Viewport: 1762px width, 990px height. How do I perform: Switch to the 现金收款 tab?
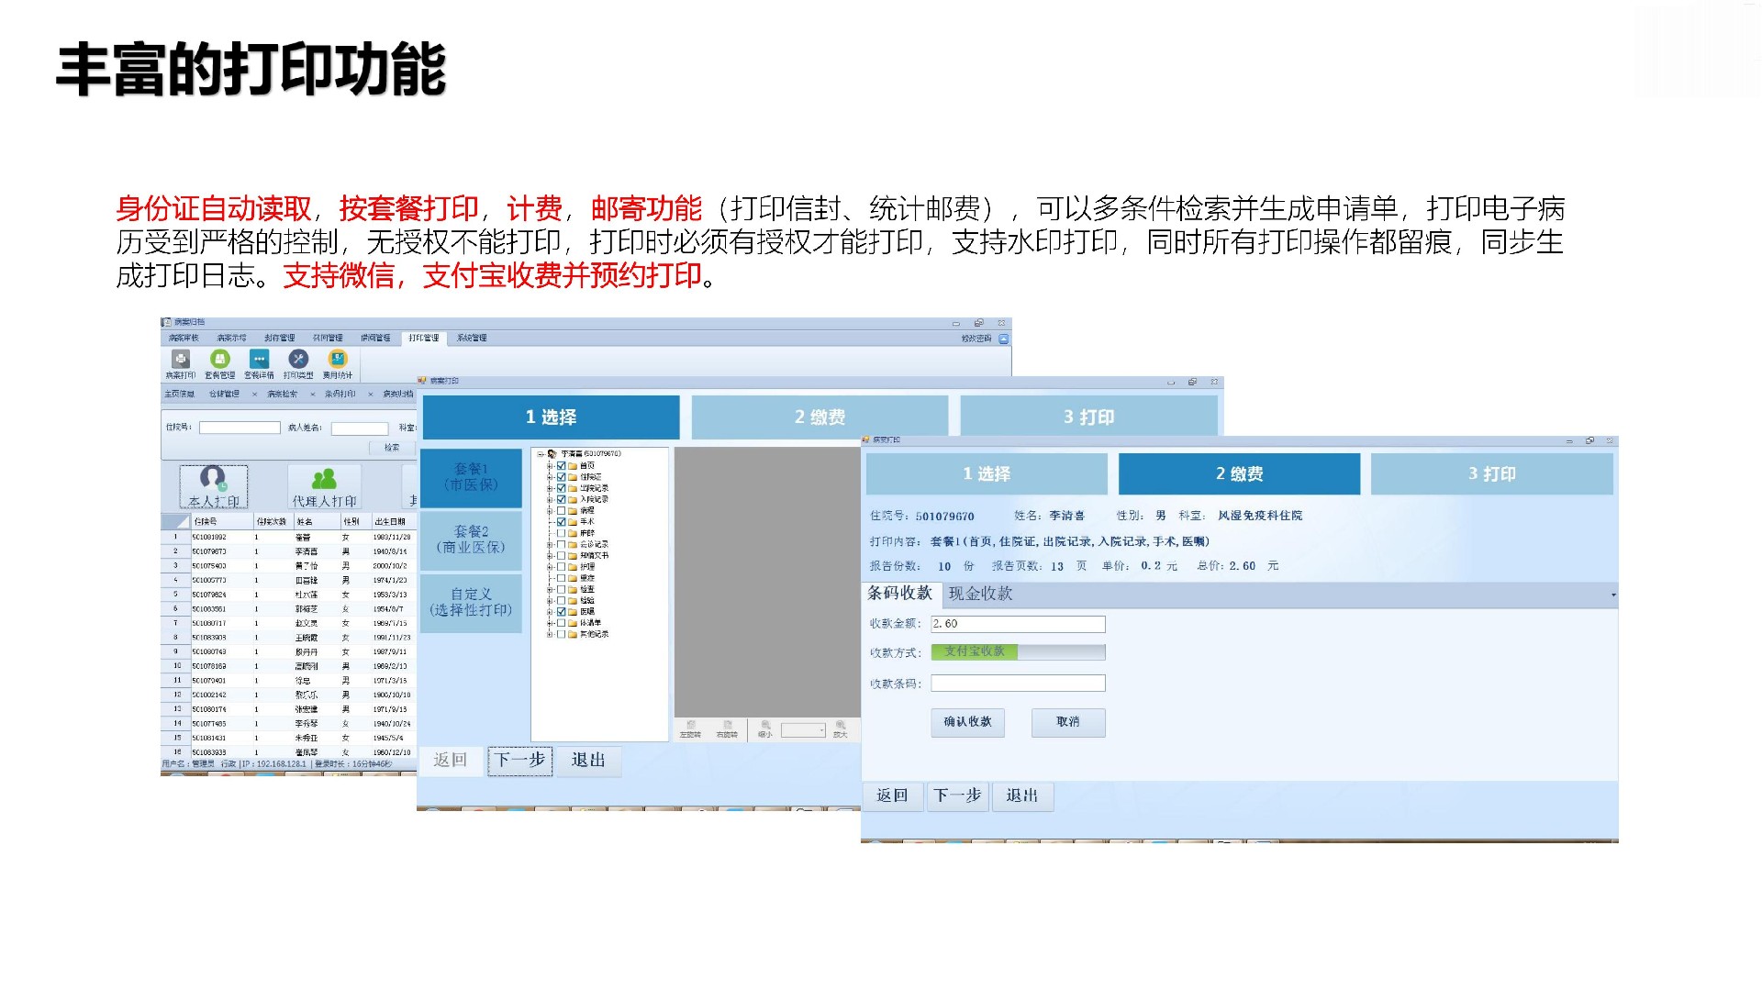(x=980, y=594)
